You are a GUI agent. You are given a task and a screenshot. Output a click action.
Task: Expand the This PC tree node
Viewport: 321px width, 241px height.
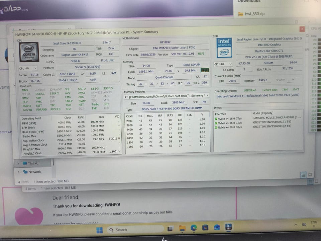point(18,164)
